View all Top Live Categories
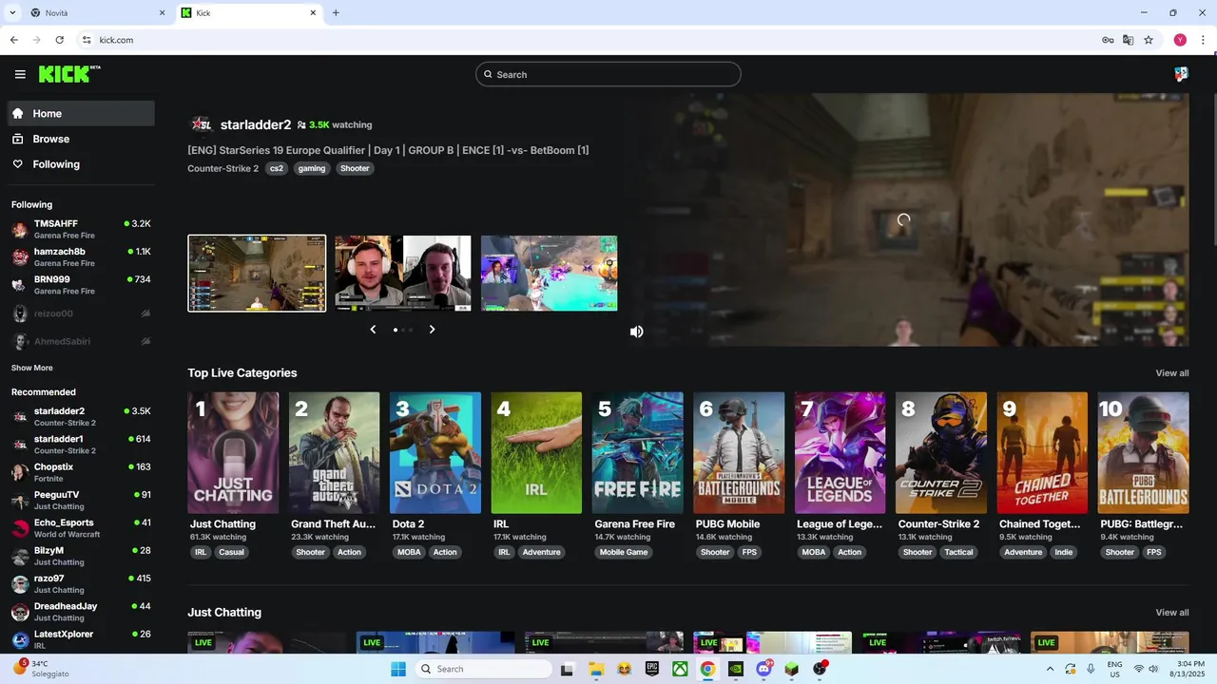Image resolution: width=1217 pixels, height=684 pixels. (1171, 373)
